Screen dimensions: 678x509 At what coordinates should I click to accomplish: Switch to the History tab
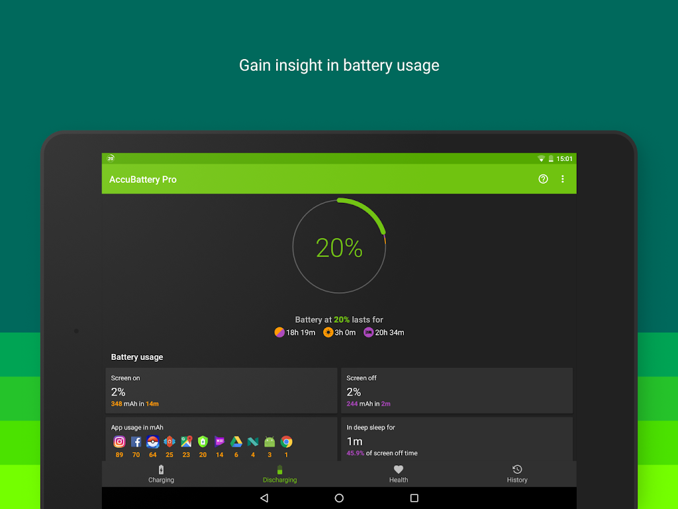[517, 474]
